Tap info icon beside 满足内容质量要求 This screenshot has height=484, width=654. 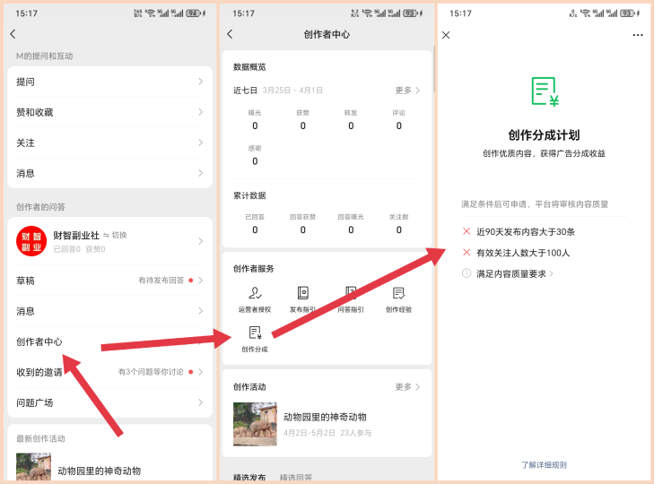(x=467, y=273)
